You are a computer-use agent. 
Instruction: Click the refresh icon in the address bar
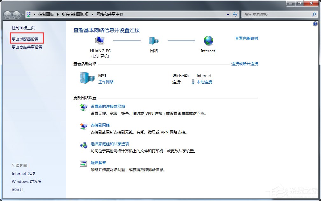(x=235, y=15)
